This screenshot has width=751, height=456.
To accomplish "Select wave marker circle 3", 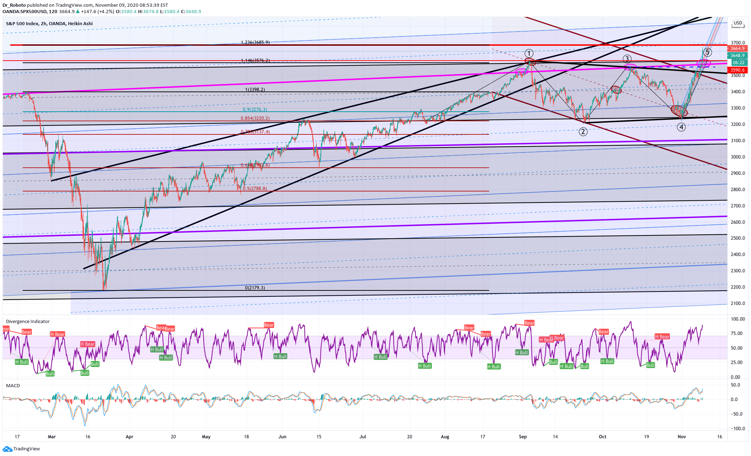I will (627, 59).
